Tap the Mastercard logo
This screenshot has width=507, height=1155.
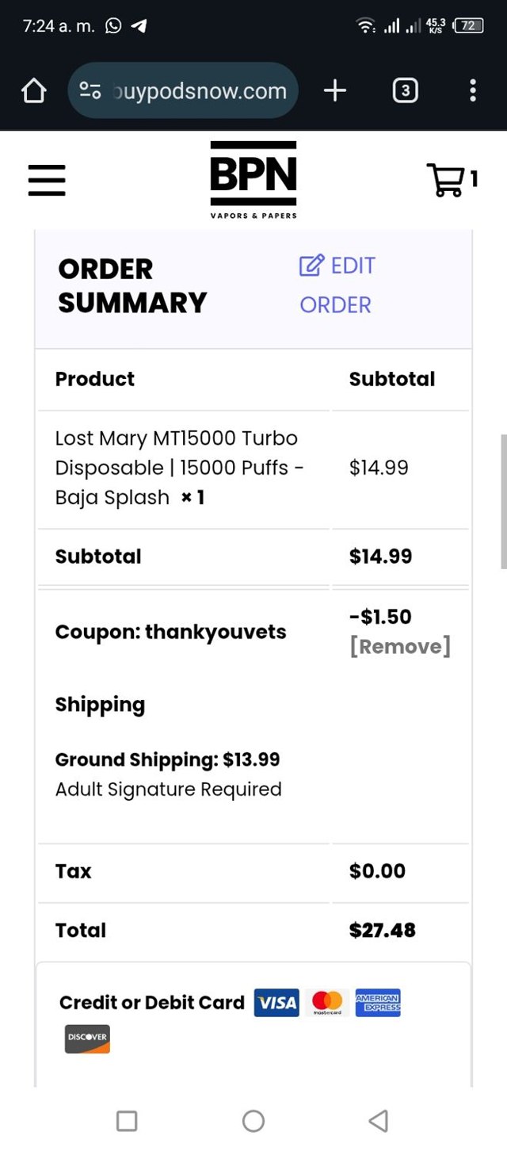click(327, 1003)
